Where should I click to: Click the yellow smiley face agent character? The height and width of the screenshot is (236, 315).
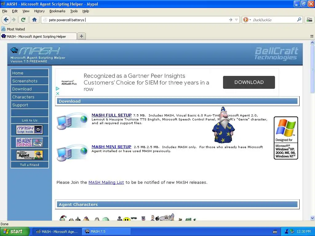[x=126, y=219]
